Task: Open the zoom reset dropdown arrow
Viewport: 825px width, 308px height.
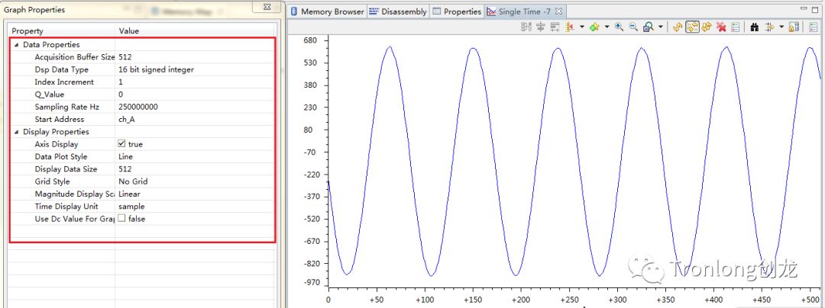Action: coord(661,27)
